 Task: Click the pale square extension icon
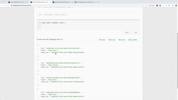pos(163,6)
